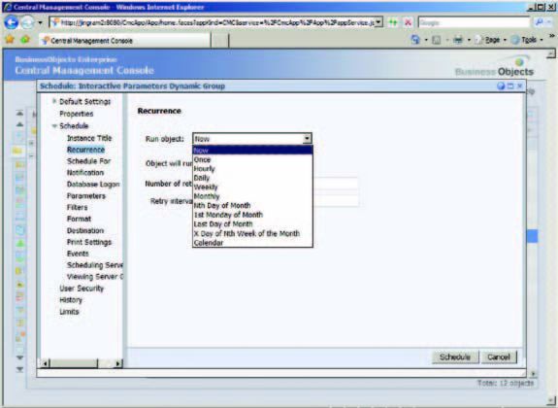Image resolution: width=558 pixels, height=408 pixels.
Task: Open the address bar dropdown arrow
Action: [378, 22]
